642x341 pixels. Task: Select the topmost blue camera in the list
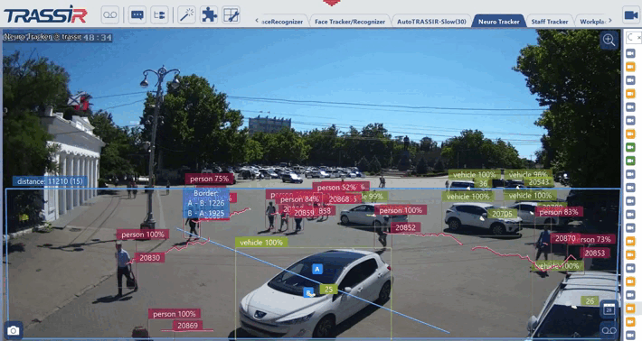[x=630, y=53]
